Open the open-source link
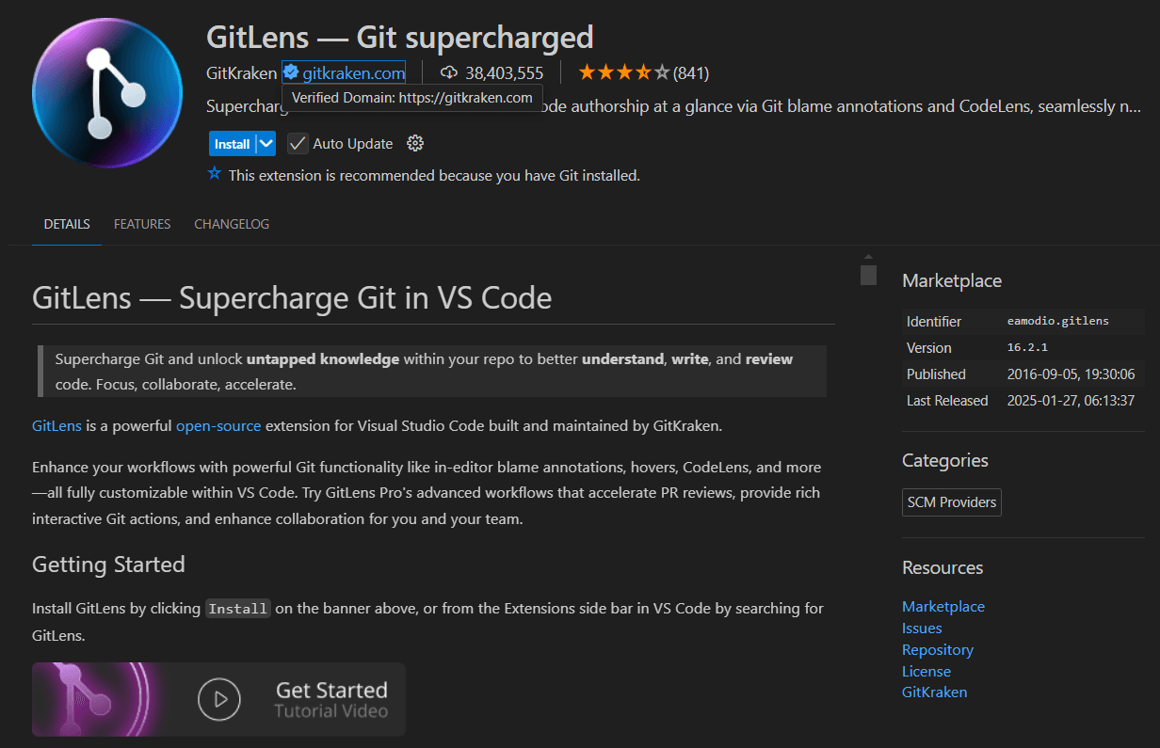 [x=218, y=425]
